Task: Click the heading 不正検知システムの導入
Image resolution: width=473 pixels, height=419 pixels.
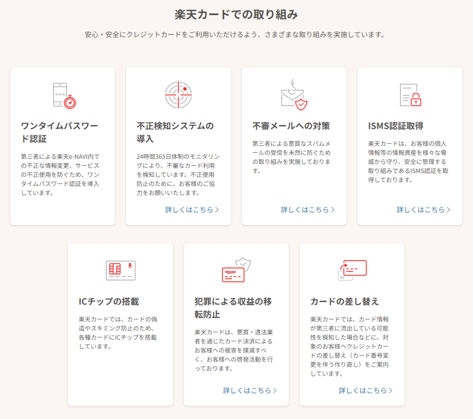Action: (175, 132)
